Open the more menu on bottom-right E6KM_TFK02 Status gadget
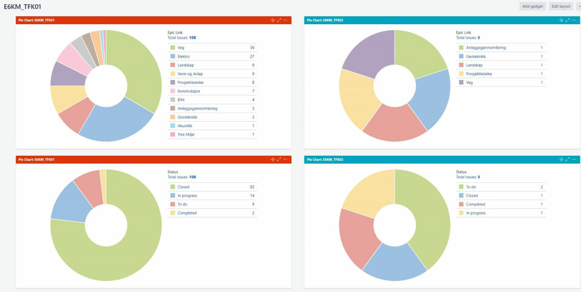 tap(573, 160)
